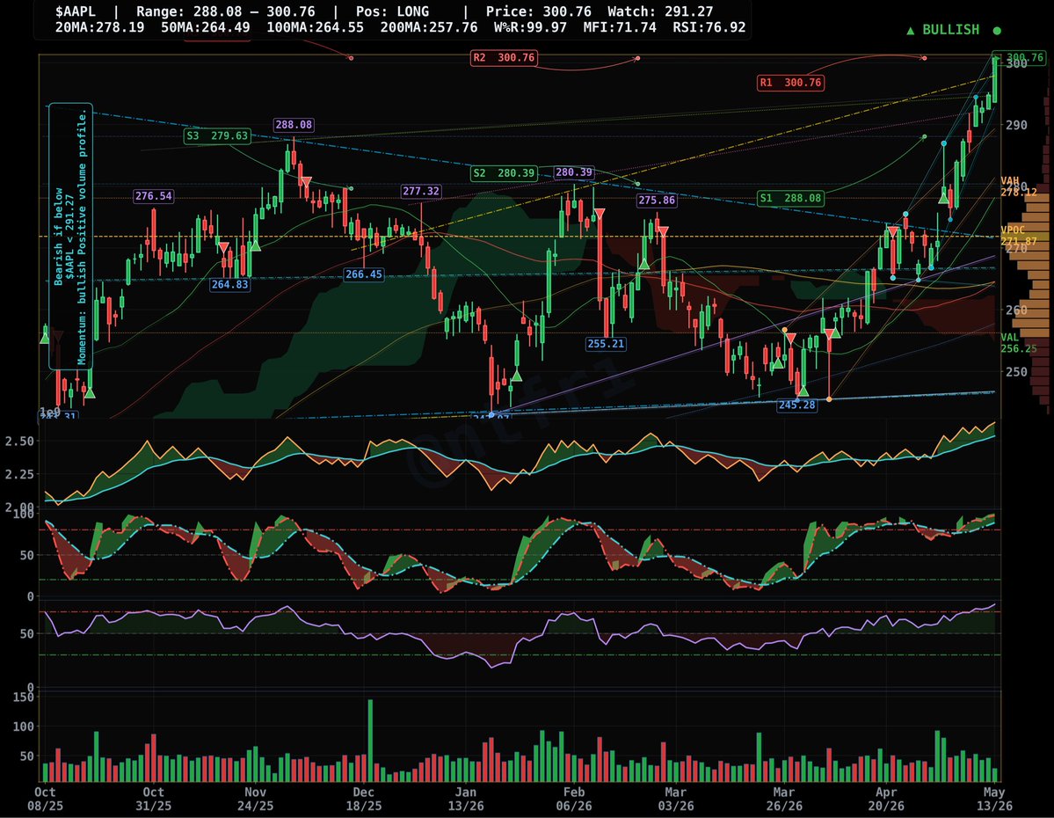Click the 290 price axis label
1054x818 pixels.
pos(1016,125)
